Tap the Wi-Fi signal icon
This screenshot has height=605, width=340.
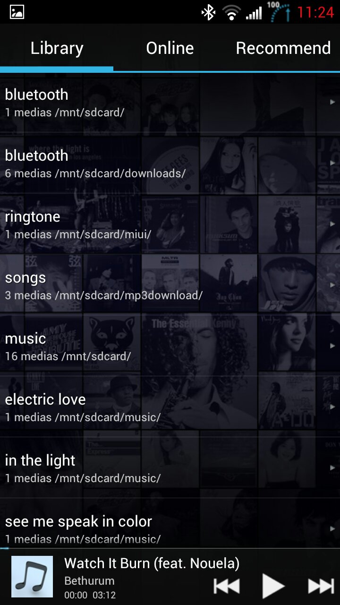231,12
